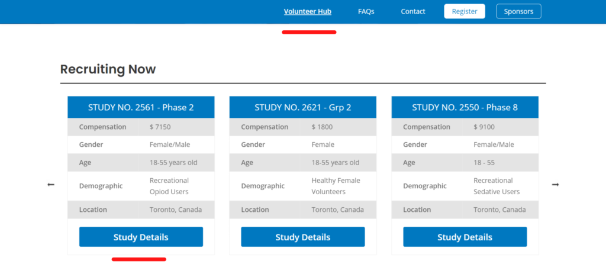This screenshot has width=606, height=267.
Task: Click the right carousel arrow
Action: [555, 185]
